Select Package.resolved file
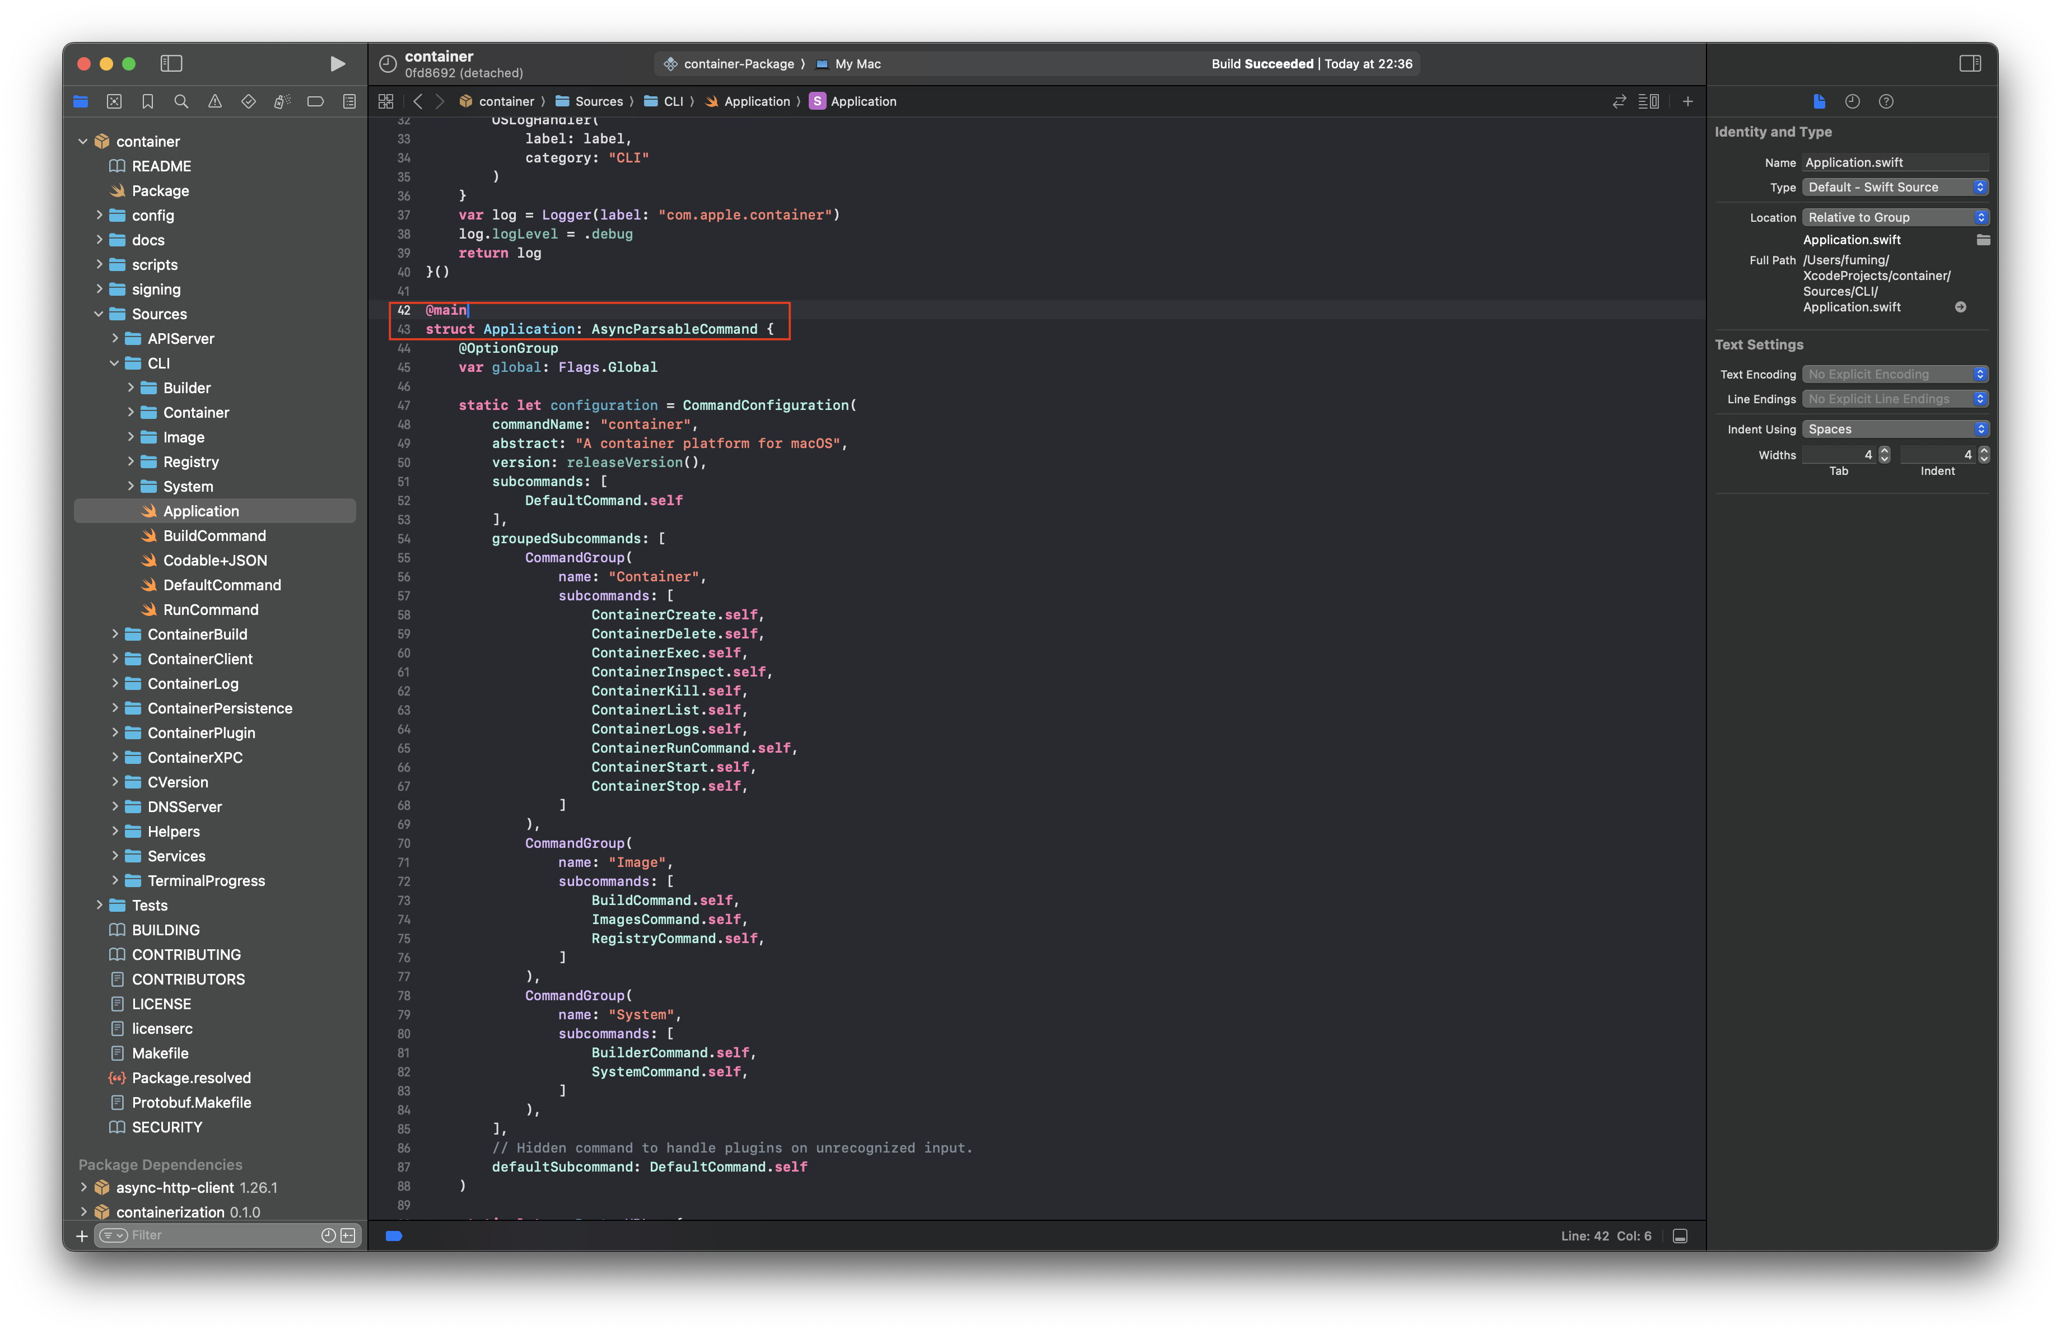This screenshot has height=1334, width=2061. (192, 1078)
